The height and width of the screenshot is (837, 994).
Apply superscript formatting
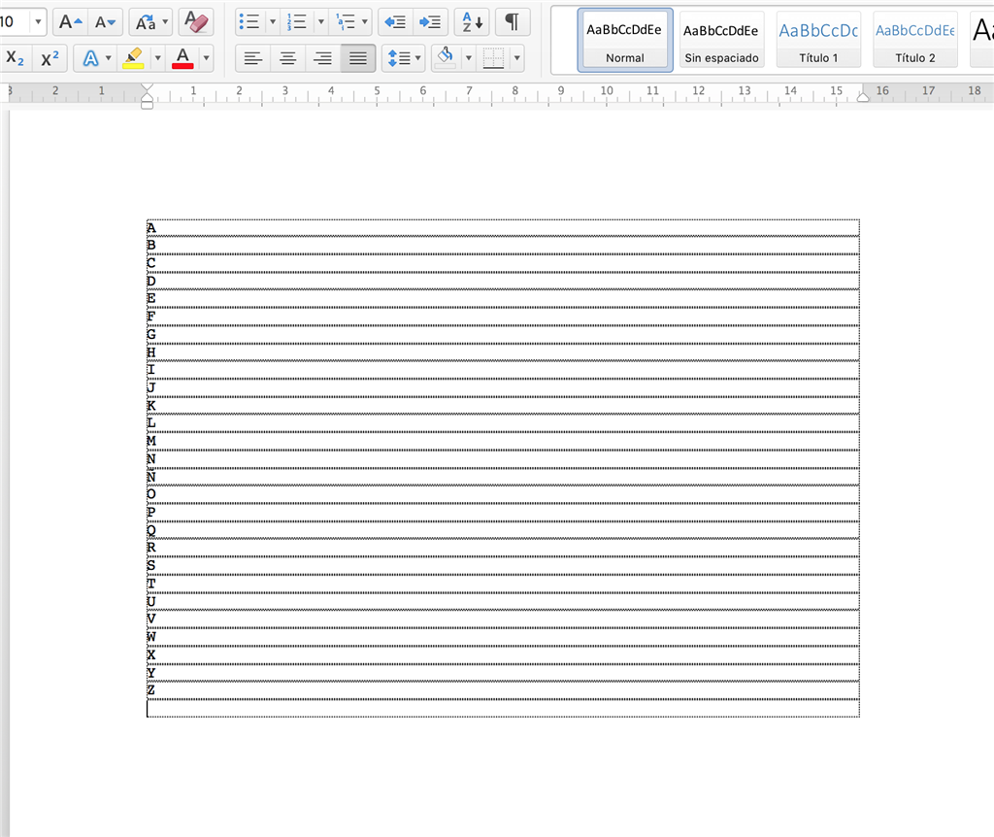click(50, 58)
